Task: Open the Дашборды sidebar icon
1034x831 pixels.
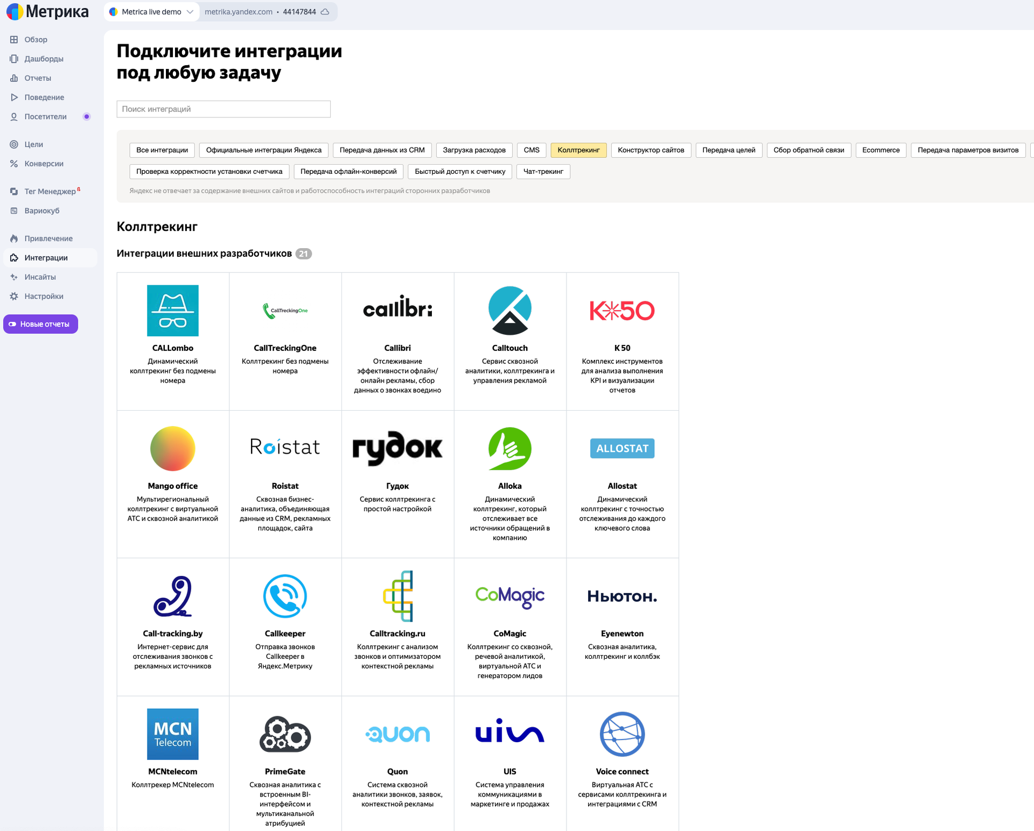Action: click(14, 59)
